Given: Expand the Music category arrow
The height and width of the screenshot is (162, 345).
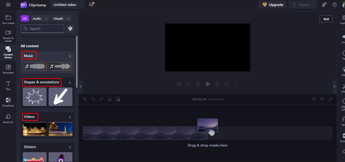Looking at the screenshot, I should point(70,56).
